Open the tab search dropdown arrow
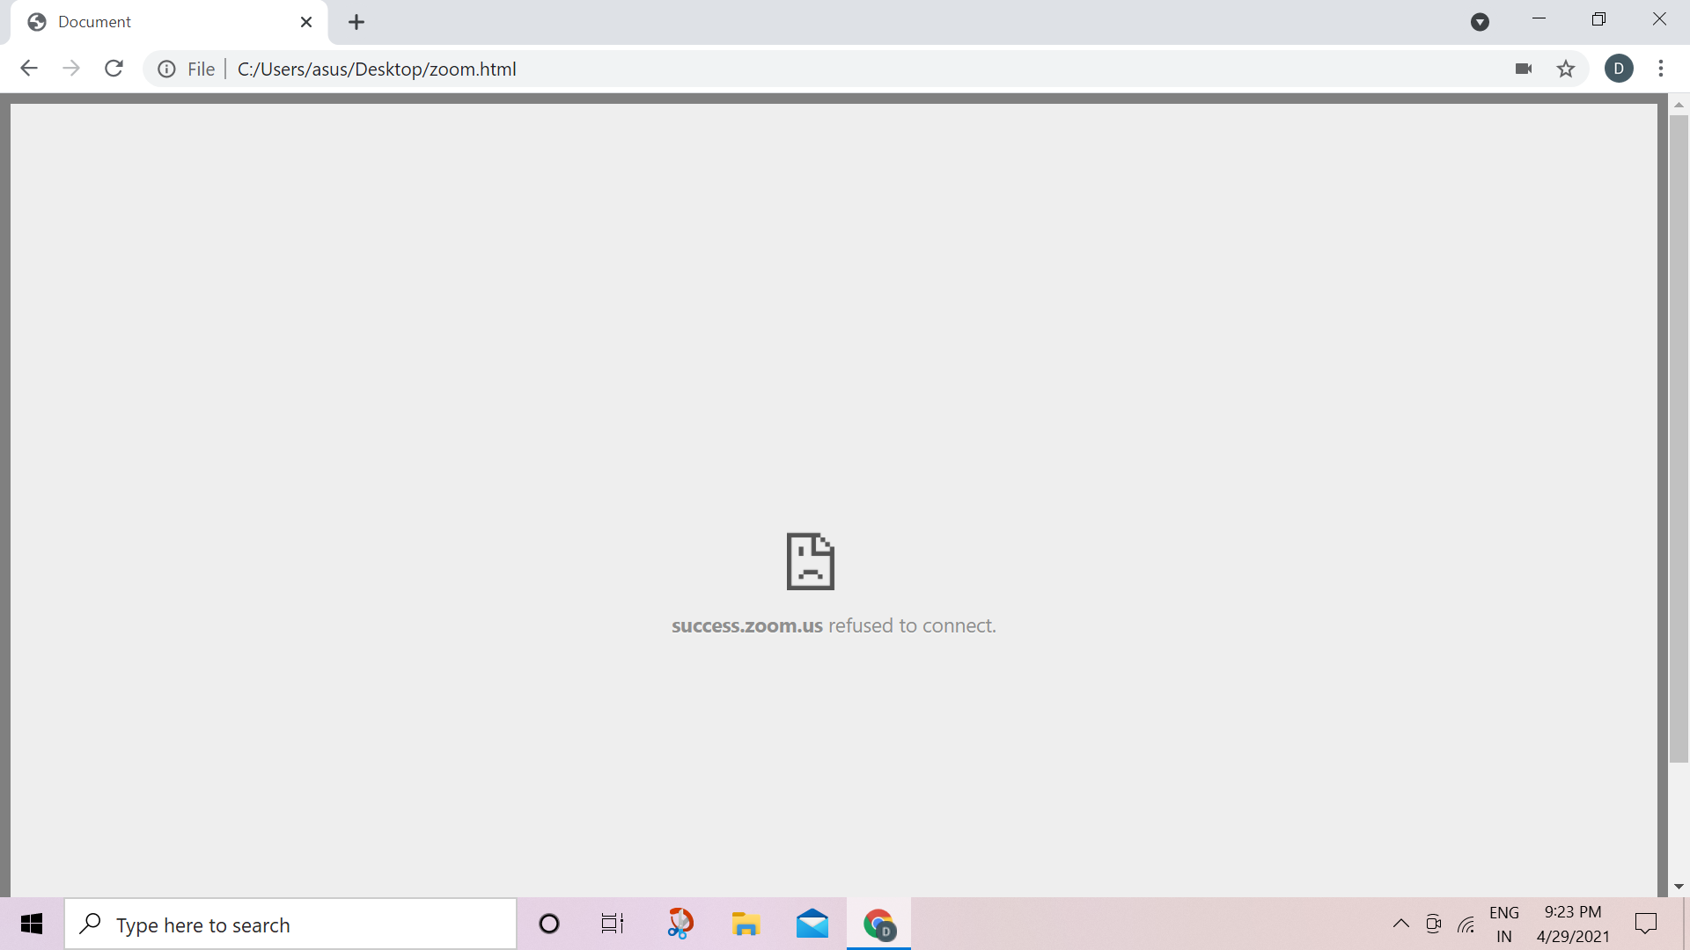Viewport: 1690px width, 950px height. tap(1480, 22)
